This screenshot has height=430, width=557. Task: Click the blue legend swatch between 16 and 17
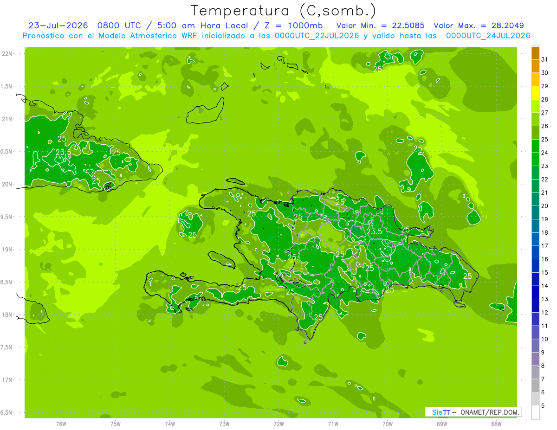(535, 253)
